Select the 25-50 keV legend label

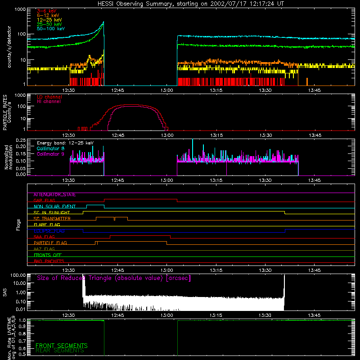click(49, 24)
